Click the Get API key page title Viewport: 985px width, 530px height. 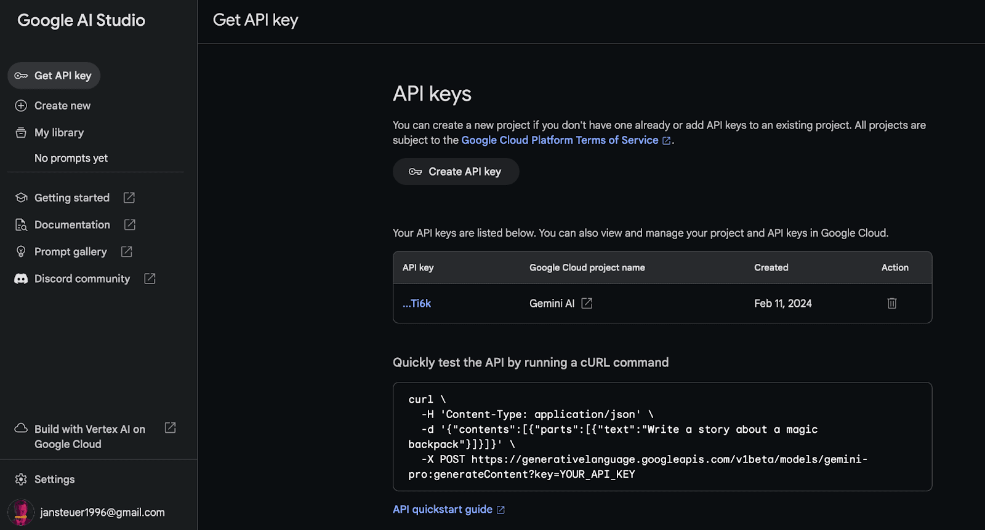255,20
